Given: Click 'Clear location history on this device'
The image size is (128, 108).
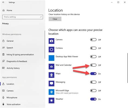Looking at the screenshot, I should coord(64,14).
